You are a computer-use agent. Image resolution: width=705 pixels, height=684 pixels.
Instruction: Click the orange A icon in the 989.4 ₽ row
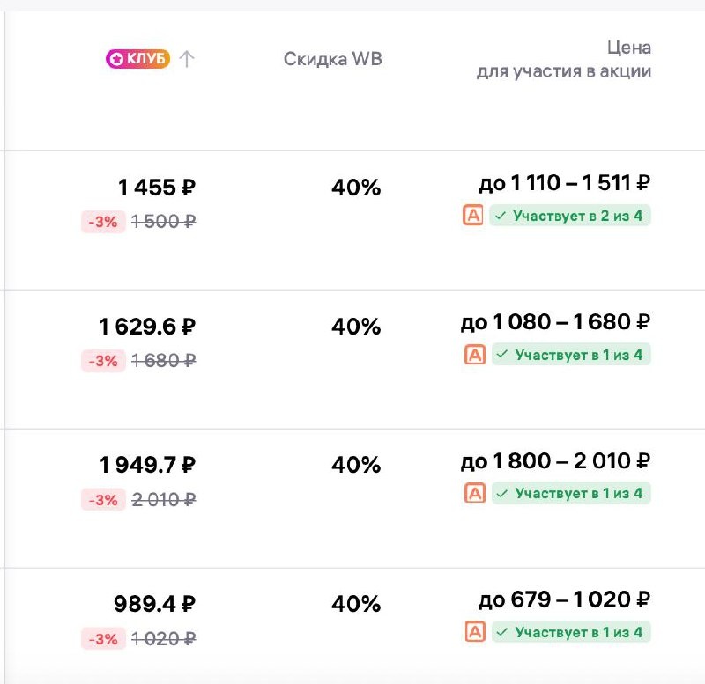pyautogui.click(x=475, y=631)
